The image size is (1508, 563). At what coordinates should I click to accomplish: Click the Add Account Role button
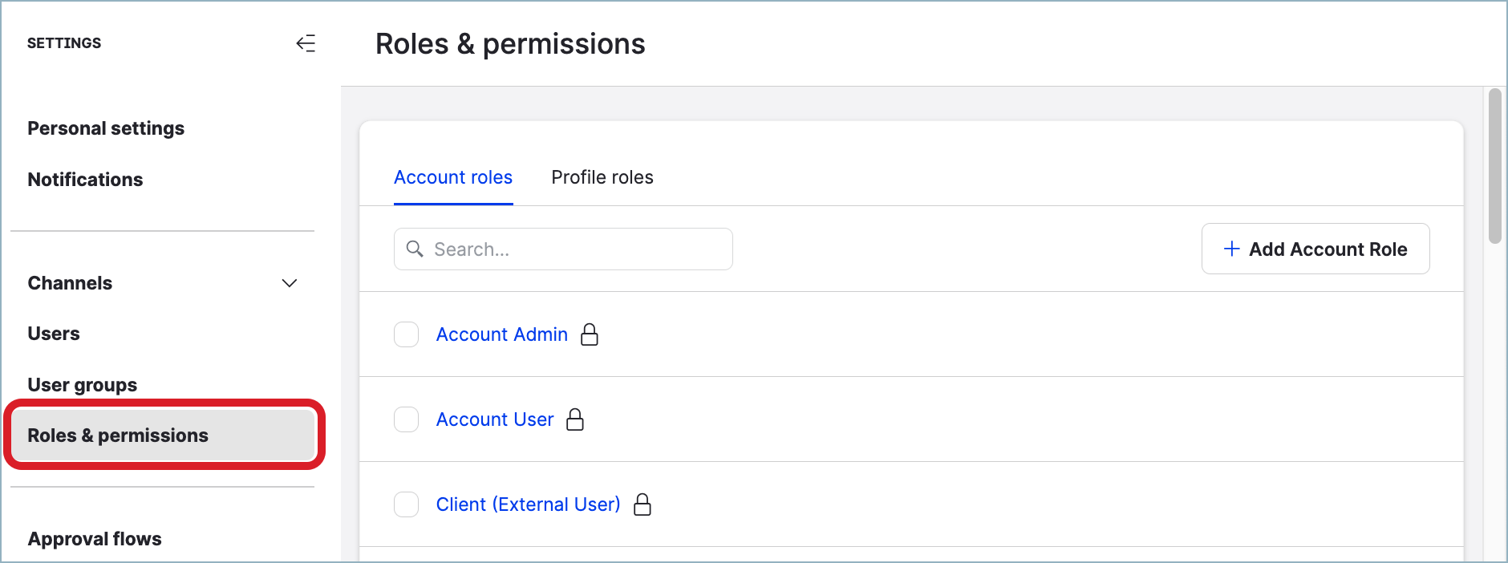(1315, 249)
